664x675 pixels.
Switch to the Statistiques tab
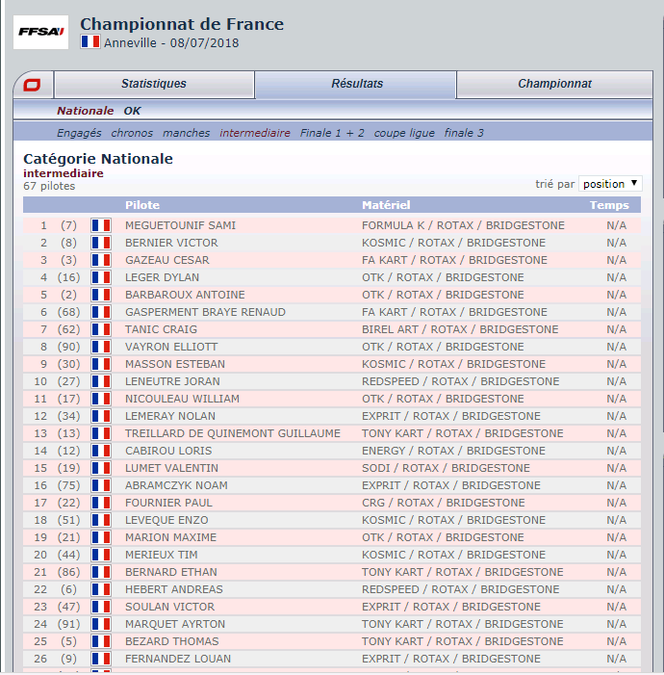point(154,85)
